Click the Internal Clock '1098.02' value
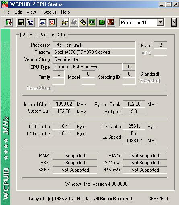The height and width of the screenshot is (205, 179). (64, 104)
